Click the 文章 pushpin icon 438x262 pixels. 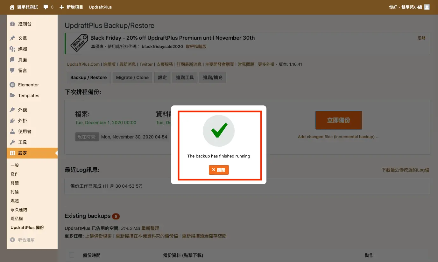point(12,38)
